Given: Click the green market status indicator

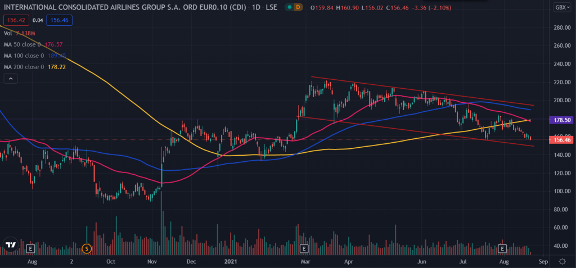Looking at the screenshot, I should tap(290, 7).
